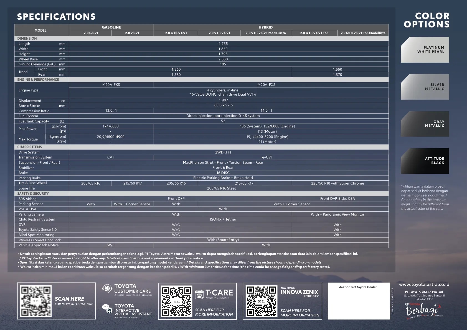Click the "SPECIFICATIONS" heading

coord(56,17)
